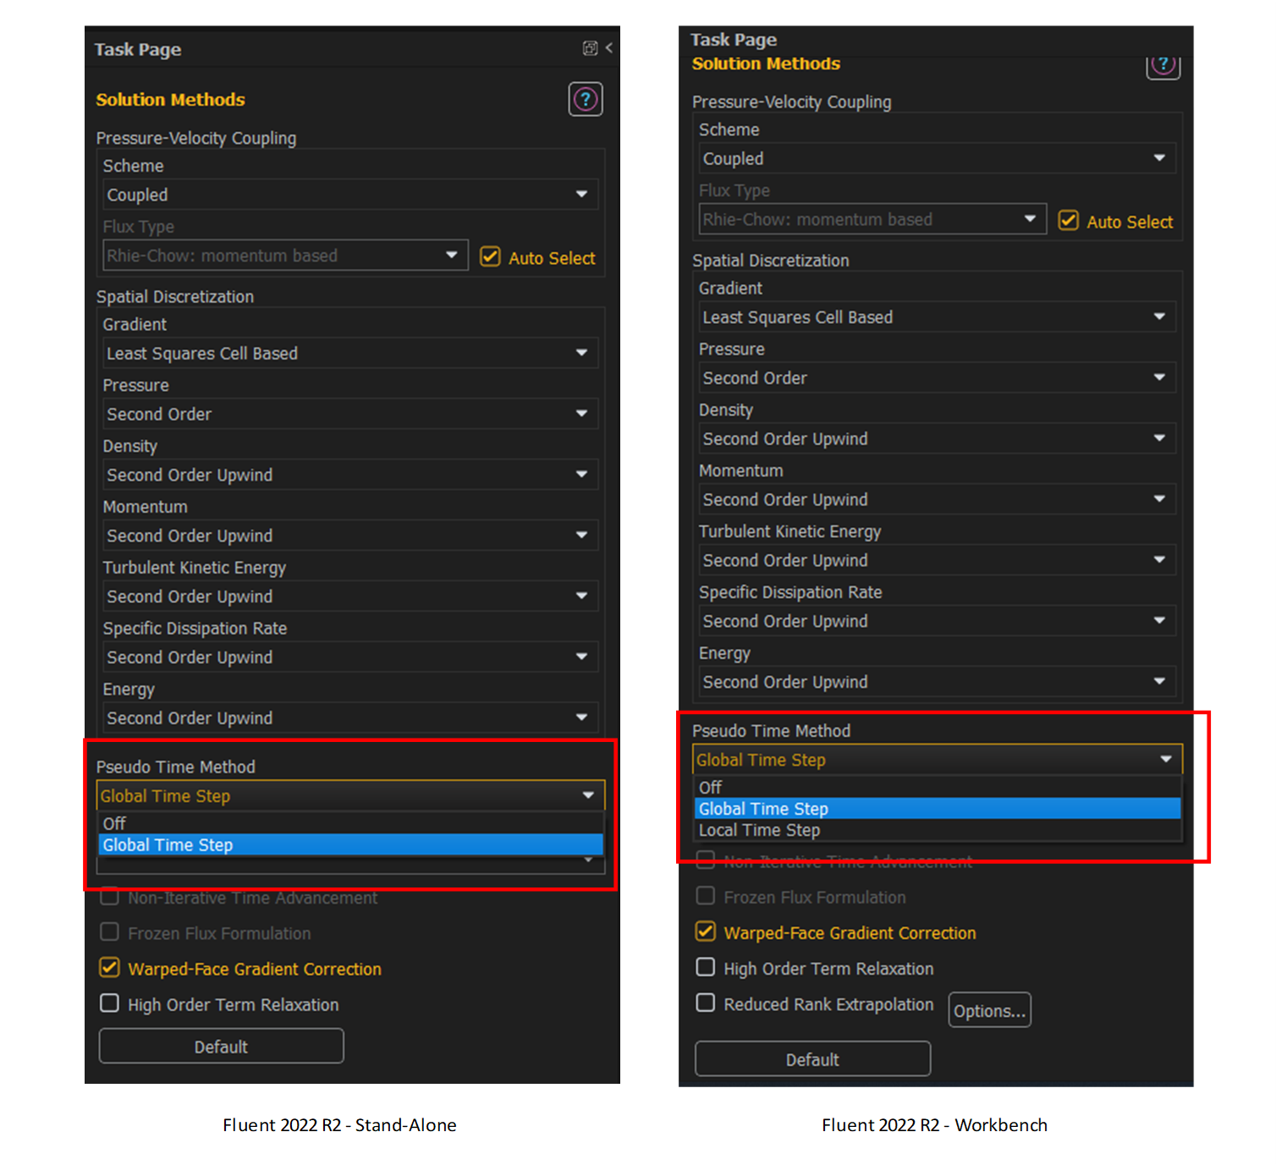Open Options... button in Workbench panel

pos(989,1010)
